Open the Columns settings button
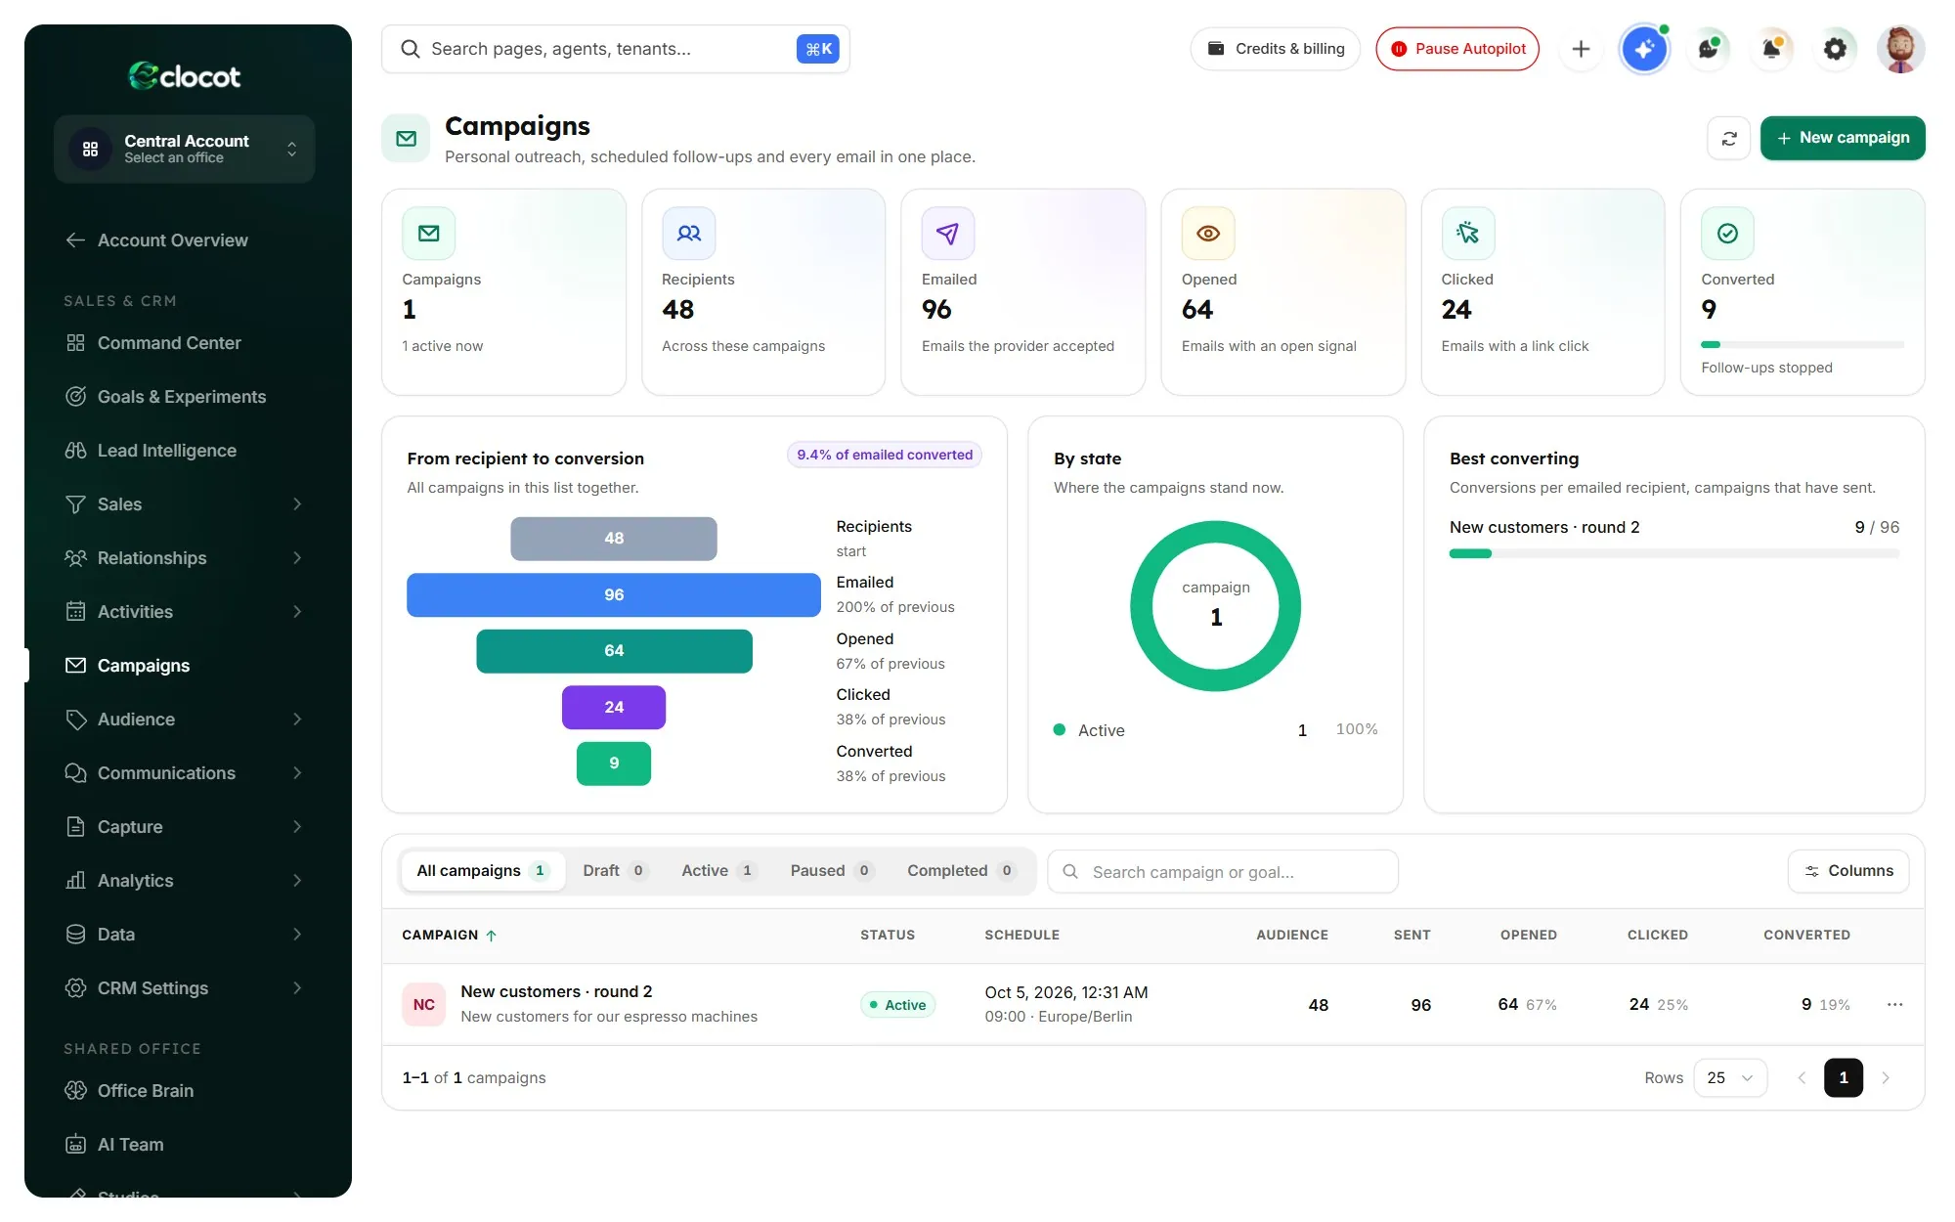This screenshot has height=1222, width=1955. point(1847,871)
